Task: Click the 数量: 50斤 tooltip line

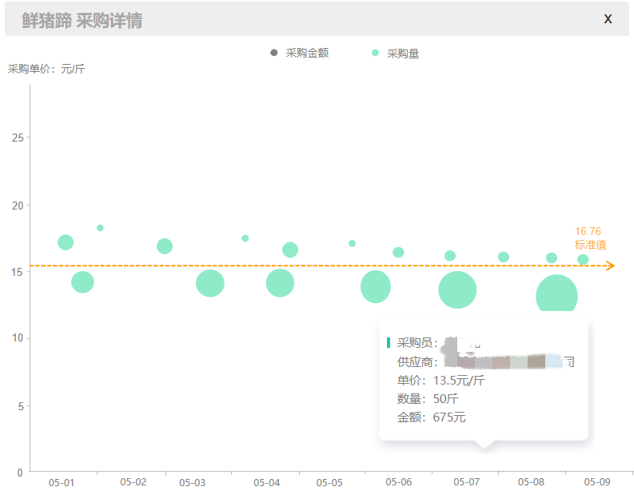Action: [x=428, y=399]
